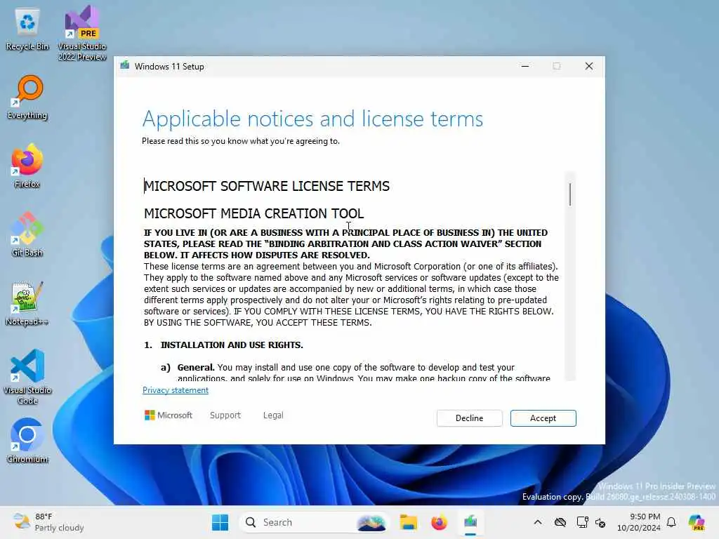Open the clock showing 9:50 PM
Image resolution: width=719 pixels, height=539 pixels.
(638, 522)
